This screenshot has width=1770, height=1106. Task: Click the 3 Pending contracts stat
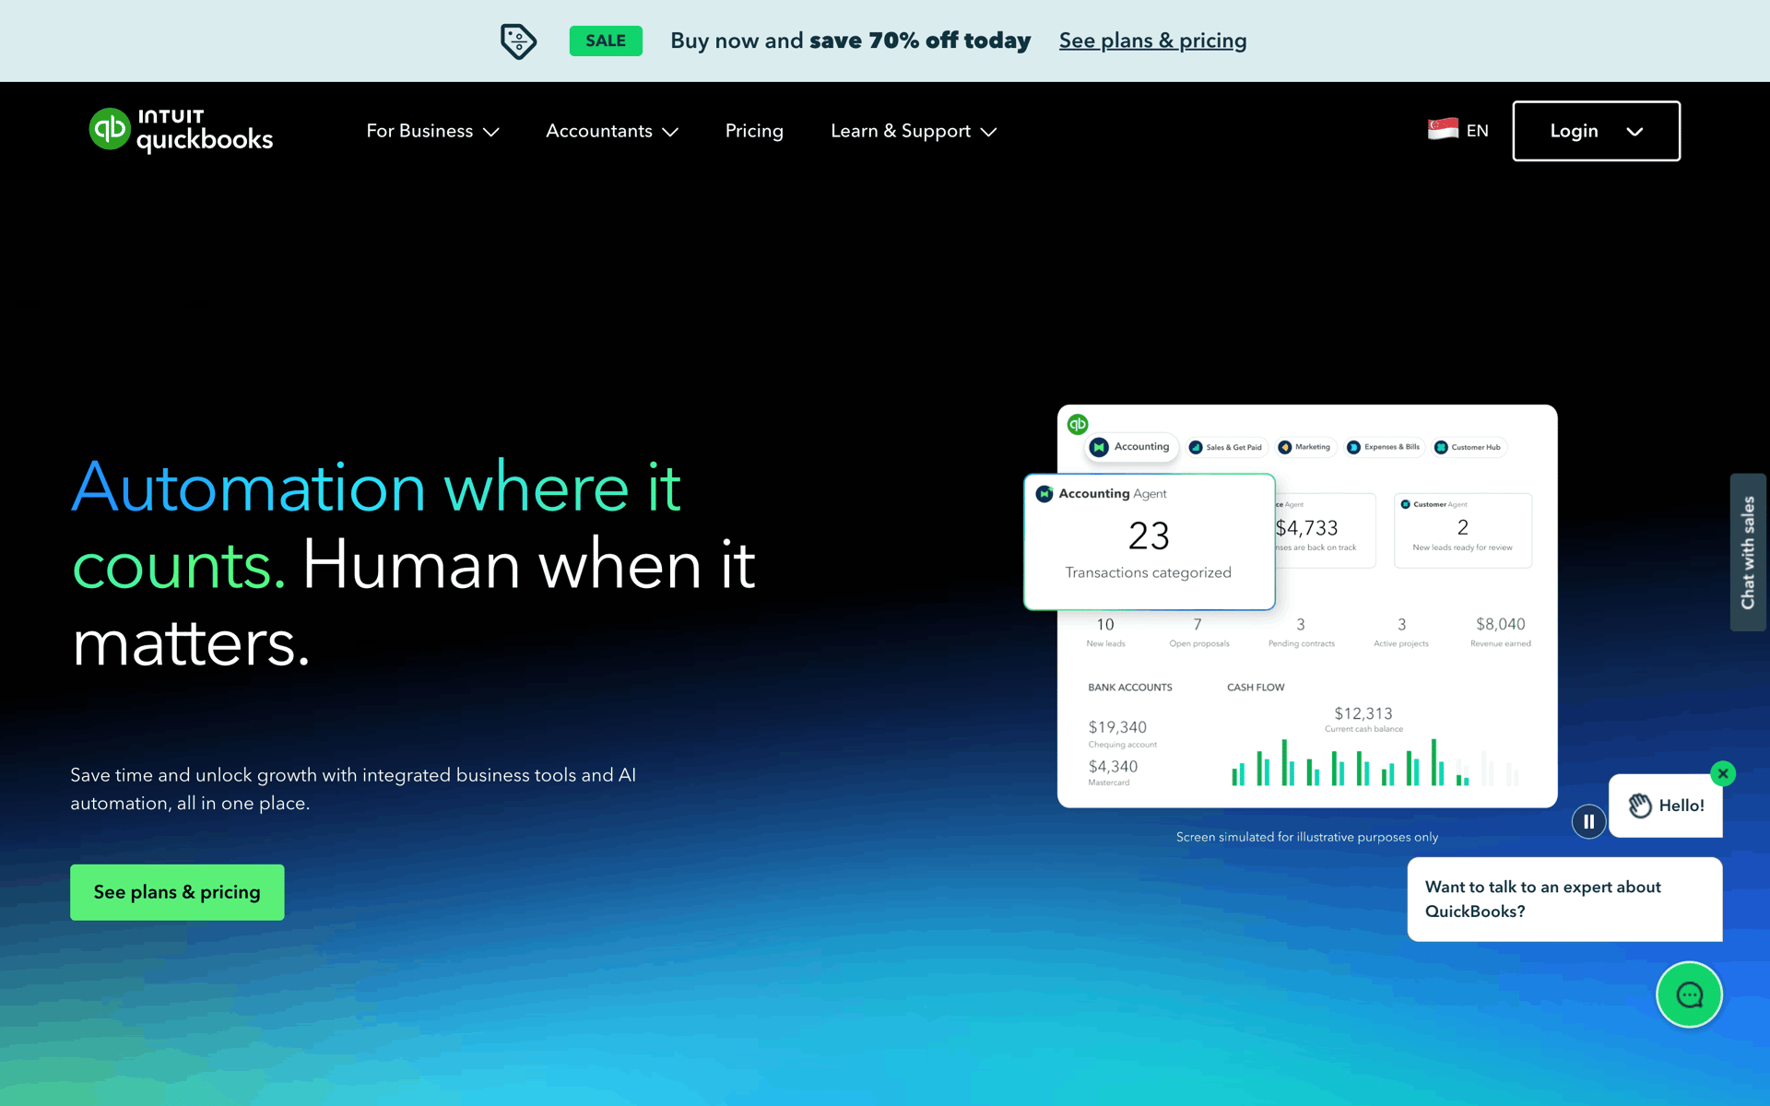(x=1301, y=631)
